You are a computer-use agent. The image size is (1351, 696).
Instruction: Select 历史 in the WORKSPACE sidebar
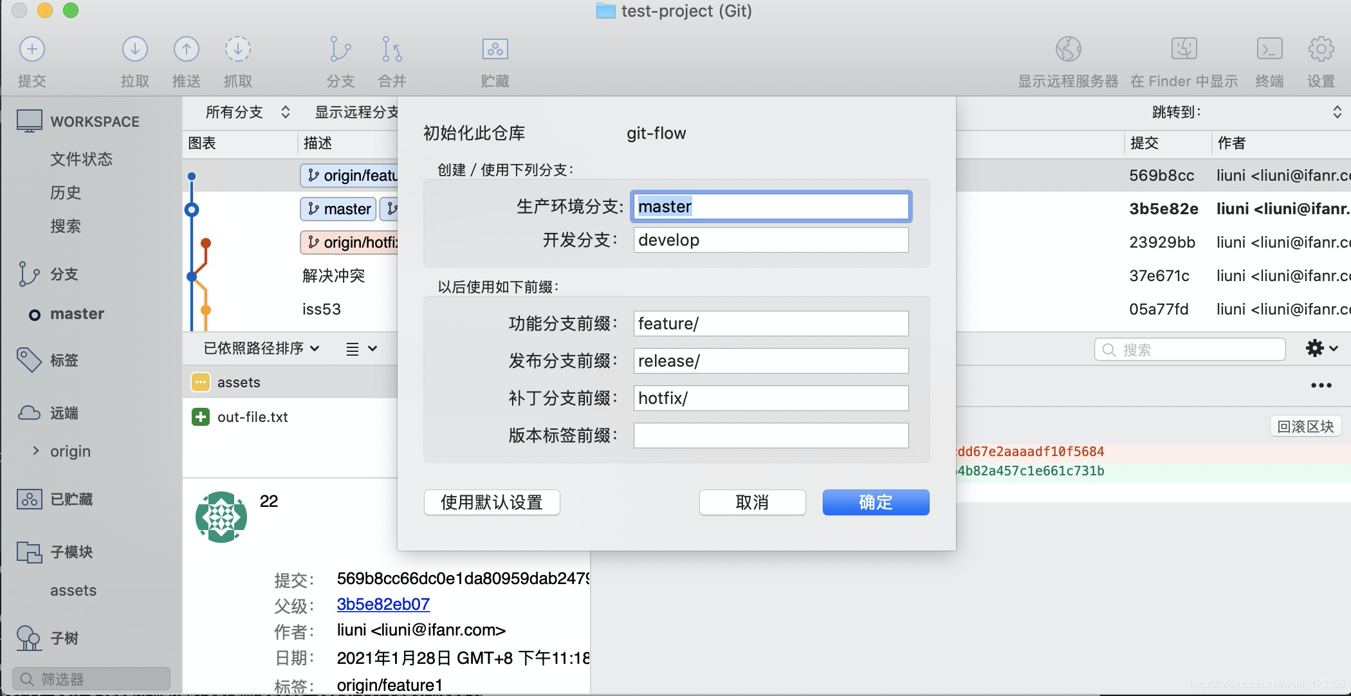coord(66,192)
